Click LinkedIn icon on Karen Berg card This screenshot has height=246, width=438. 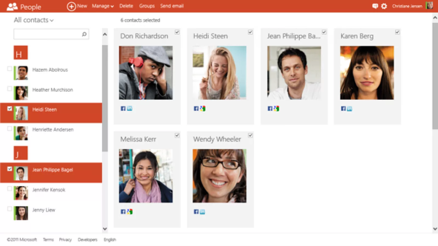(350, 109)
